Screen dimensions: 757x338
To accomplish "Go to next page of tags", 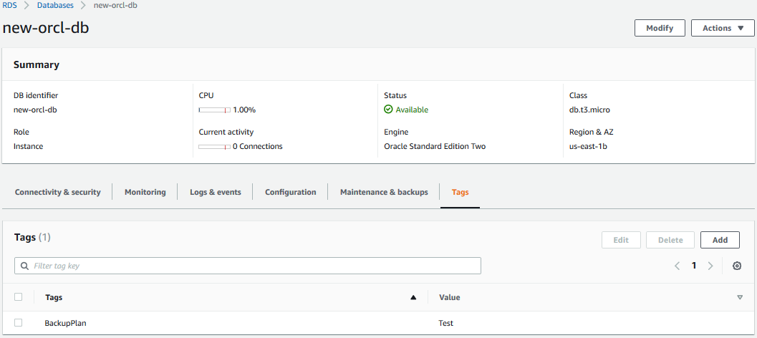I will click(x=710, y=266).
